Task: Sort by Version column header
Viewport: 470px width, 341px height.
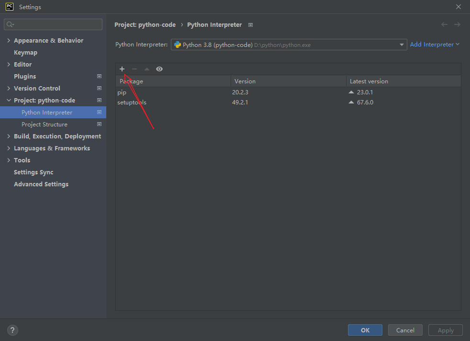Action: pos(288,81)
